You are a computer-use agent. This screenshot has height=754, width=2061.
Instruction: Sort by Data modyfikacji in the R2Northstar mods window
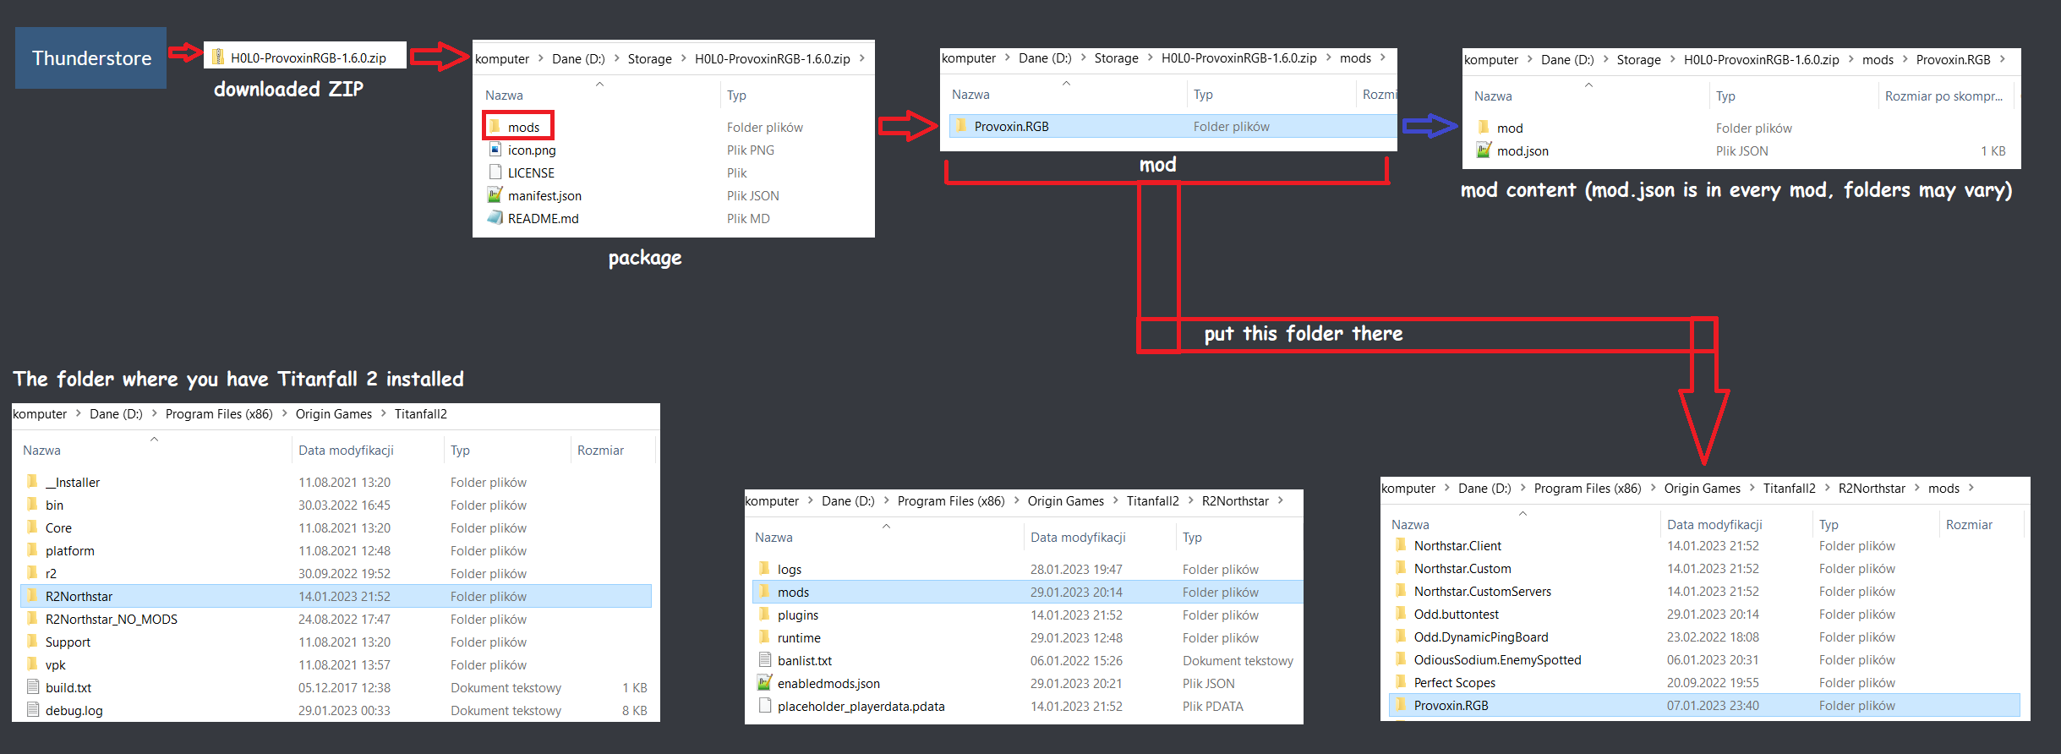click(x=1714, y=524)
